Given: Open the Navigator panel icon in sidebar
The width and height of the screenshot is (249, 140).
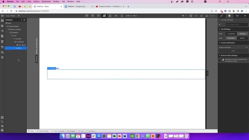Looking at the screenshot, I should pos(2,31).
